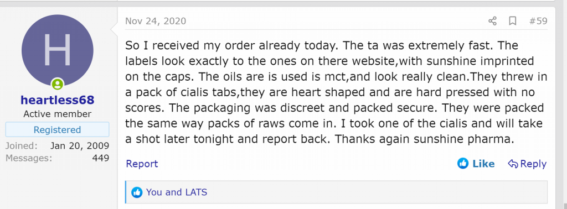Click the blue reaction icon in likes bar

(137, 192)
